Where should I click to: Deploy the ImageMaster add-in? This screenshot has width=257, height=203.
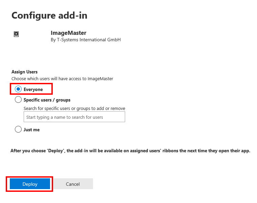[x=30, y=184]
